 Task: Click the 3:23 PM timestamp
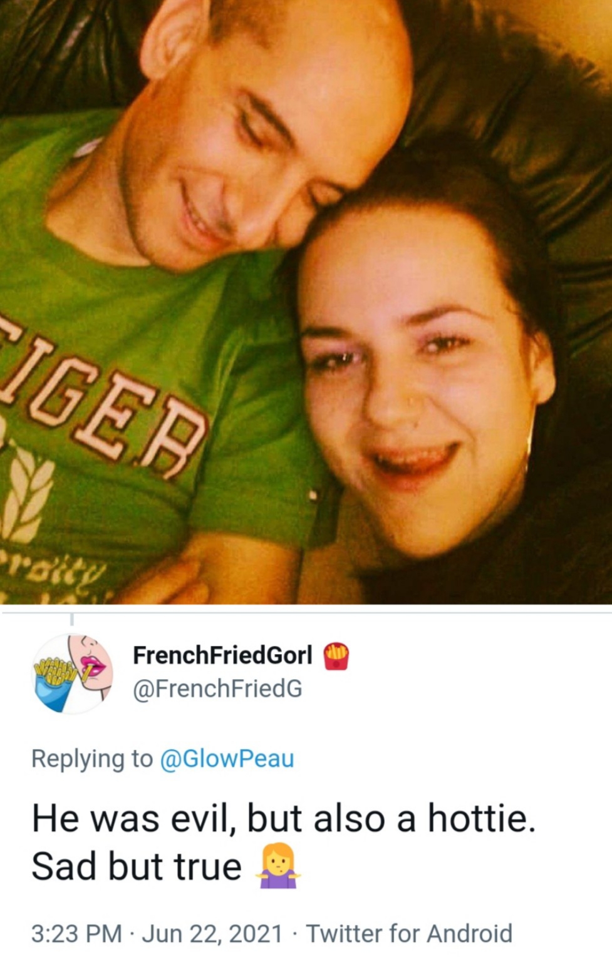tap(76, 933)
